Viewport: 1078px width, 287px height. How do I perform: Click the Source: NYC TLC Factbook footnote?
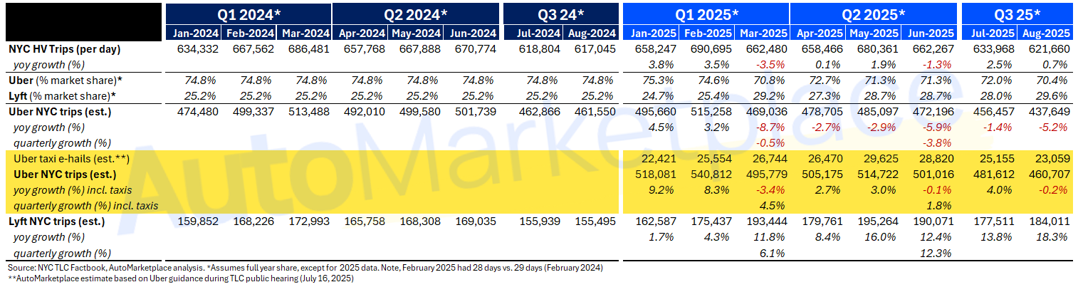click(x=305, y=268)
